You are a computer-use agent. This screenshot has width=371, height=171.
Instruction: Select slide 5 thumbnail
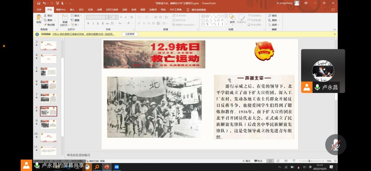49,72
